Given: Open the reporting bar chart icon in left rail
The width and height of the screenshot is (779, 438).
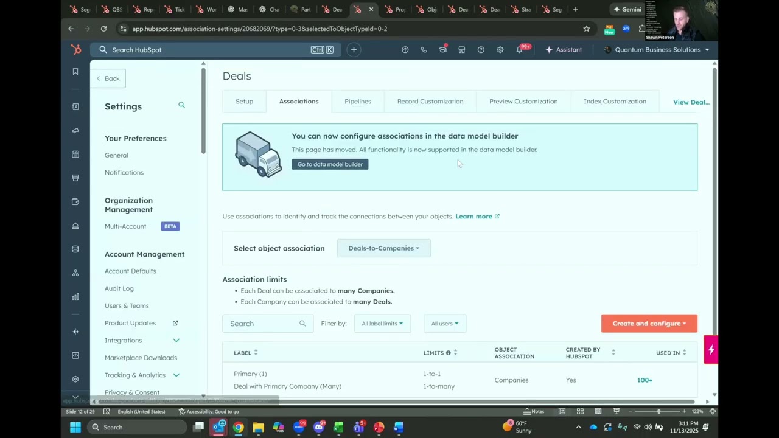Looking at the screenshot, I should 75,297.
